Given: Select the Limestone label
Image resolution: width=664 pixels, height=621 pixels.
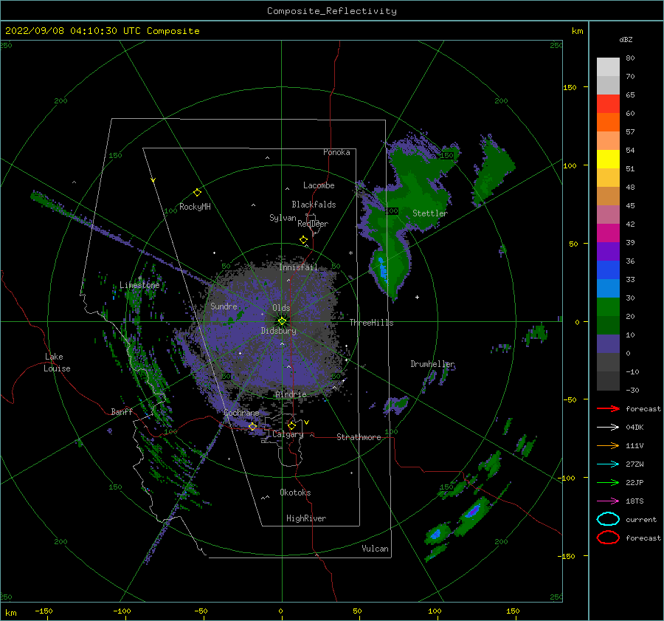Looking at the screenshot, I should [139, 285].
